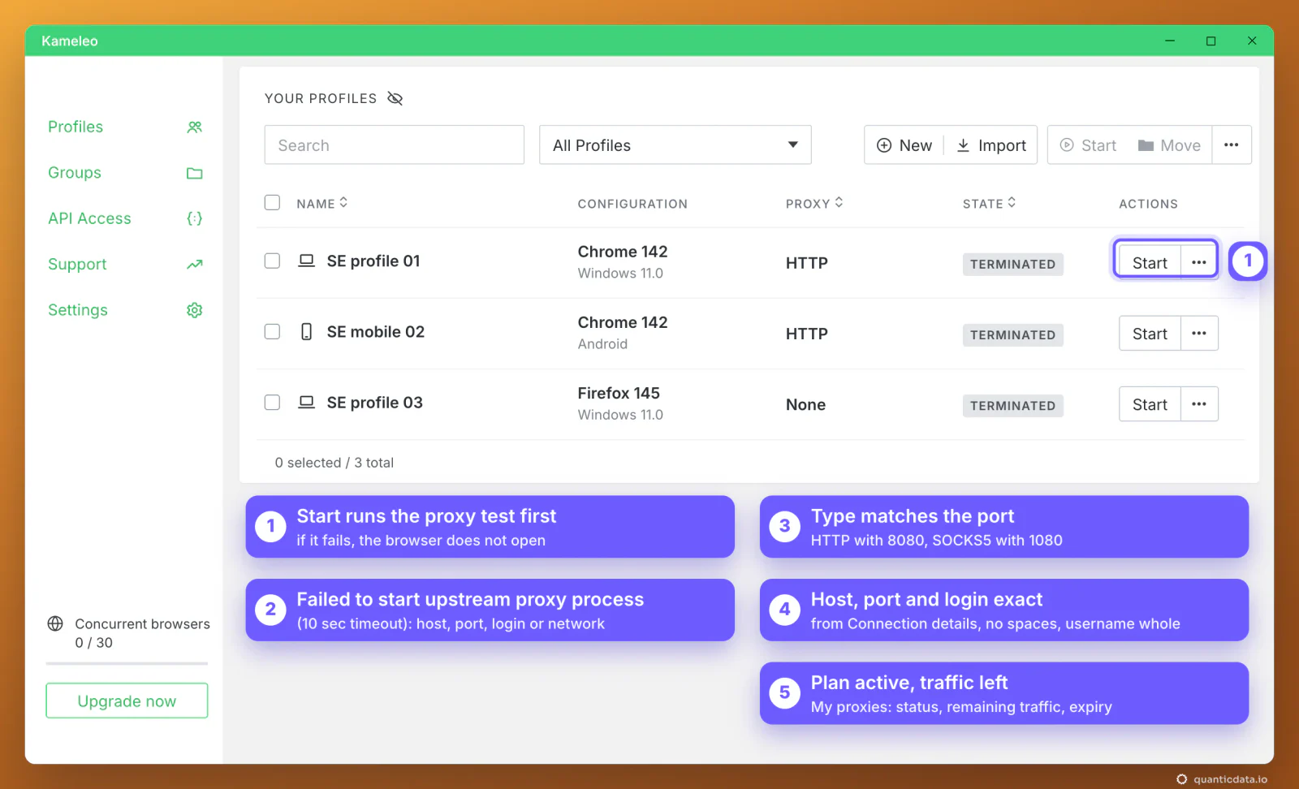This screenshot has height=789, width=1299.
Task: Start SE profile 01
Action: coord(1150,262)
